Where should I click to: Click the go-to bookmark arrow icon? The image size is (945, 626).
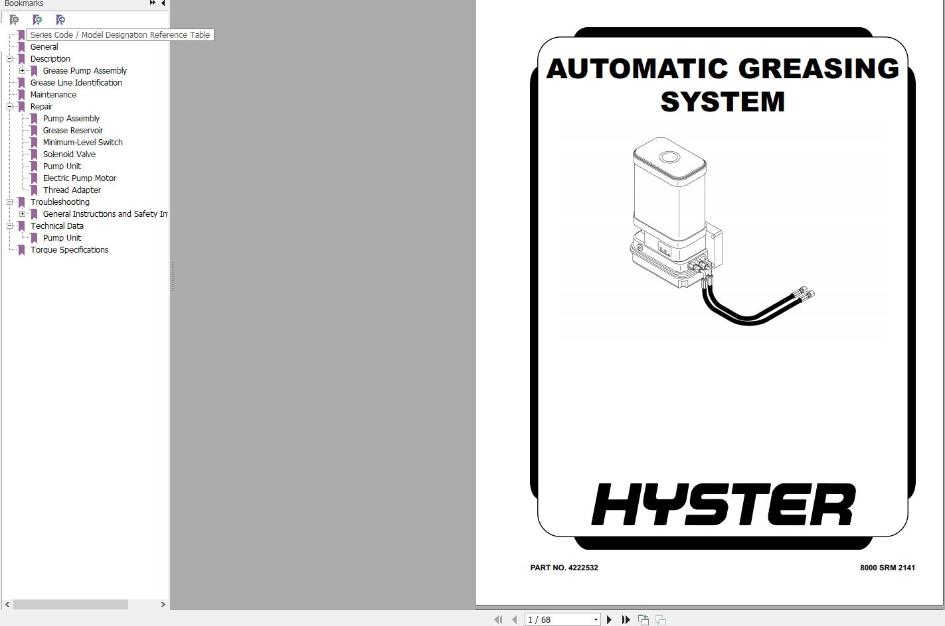(60, 20)
